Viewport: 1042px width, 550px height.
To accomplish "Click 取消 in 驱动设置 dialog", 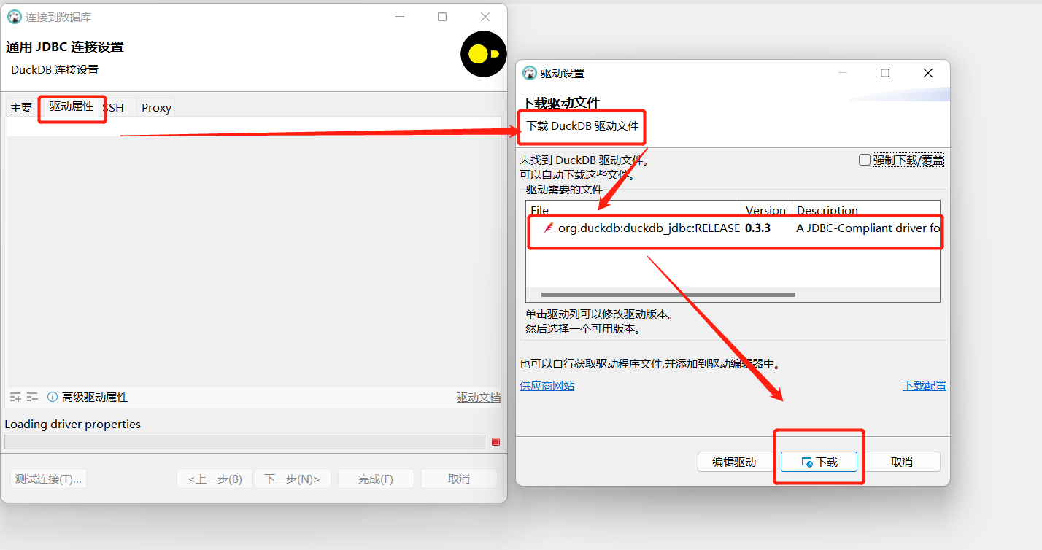I will [x=902, y=462].
